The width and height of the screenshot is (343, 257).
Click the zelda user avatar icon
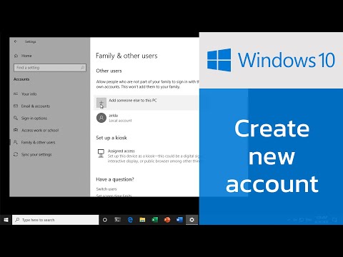[x=101, y=118]
